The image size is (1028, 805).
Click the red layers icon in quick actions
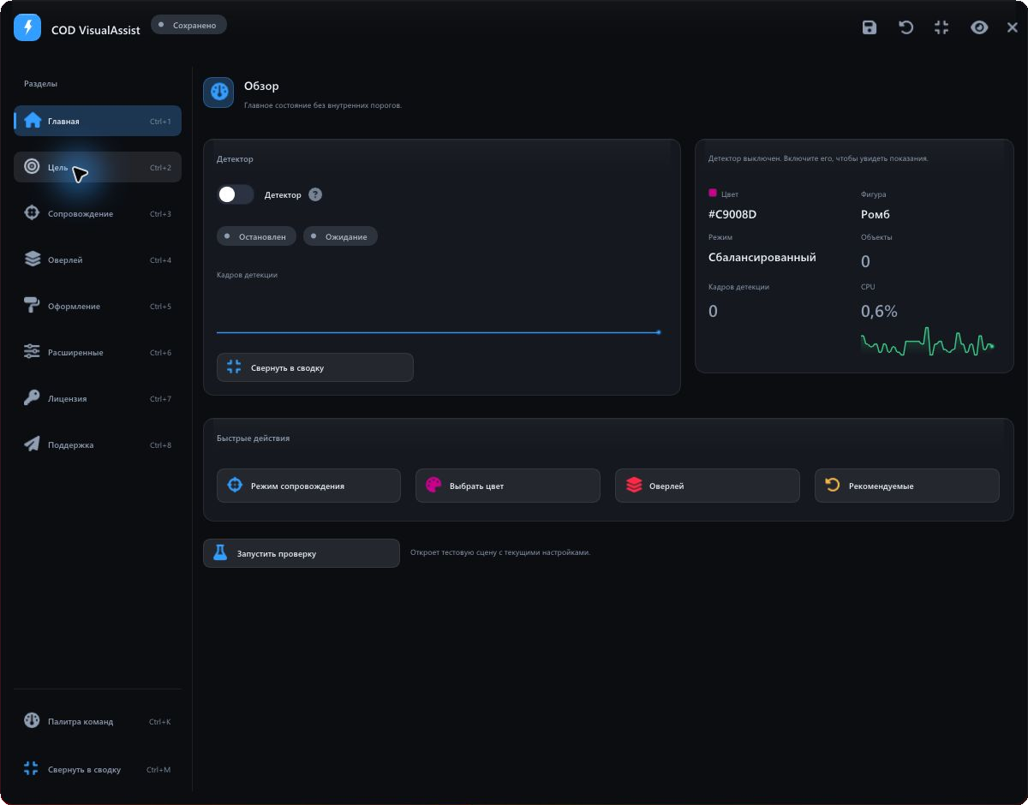tap(634, 486)
